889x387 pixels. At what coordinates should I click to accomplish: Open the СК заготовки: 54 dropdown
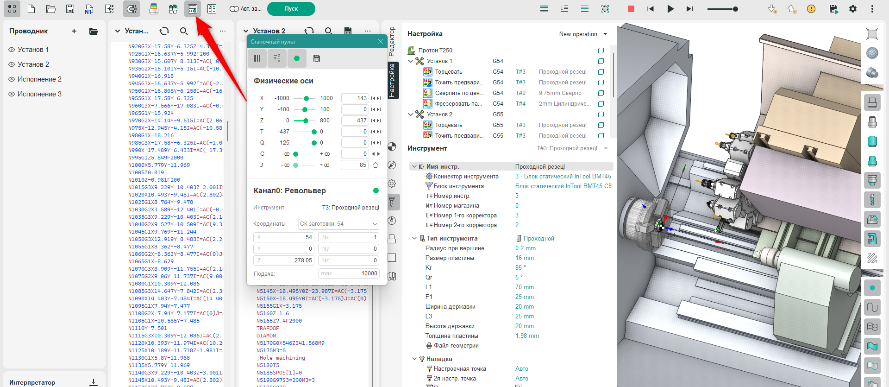click(338, 224)
